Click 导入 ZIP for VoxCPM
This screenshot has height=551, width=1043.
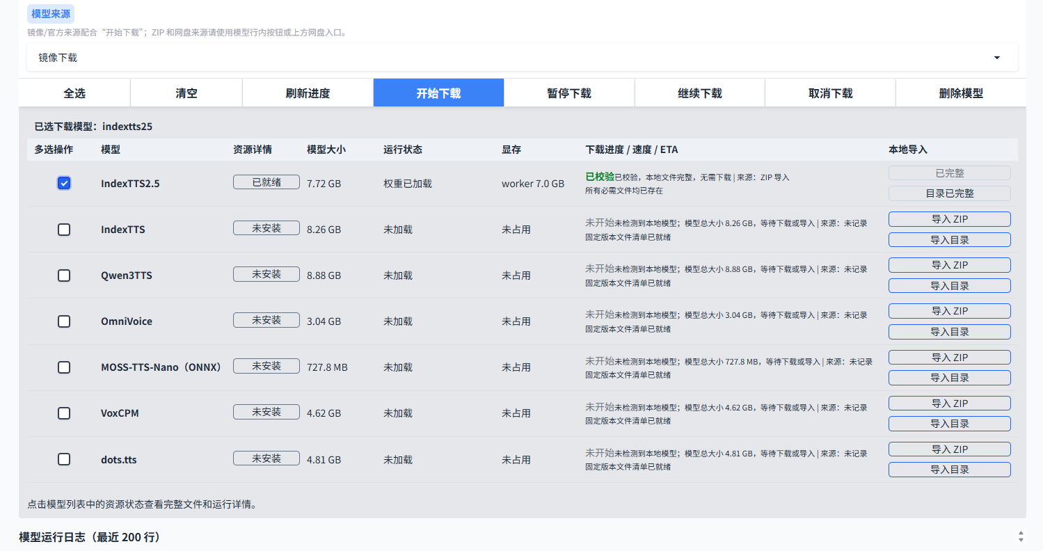950,404
